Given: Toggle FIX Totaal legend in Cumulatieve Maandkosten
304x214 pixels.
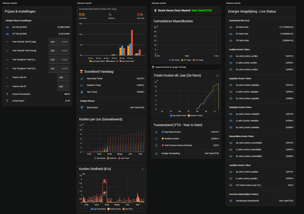Looking at the screenshot, I should coord(198,60).
